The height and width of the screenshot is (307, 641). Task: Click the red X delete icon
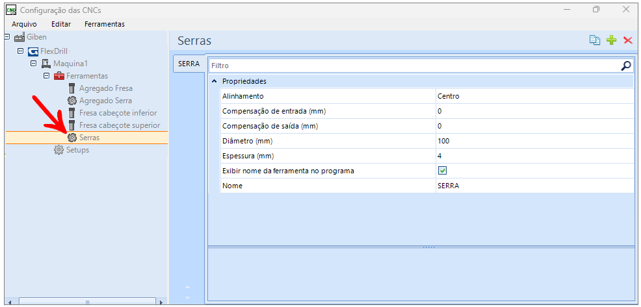pos(627,40)
